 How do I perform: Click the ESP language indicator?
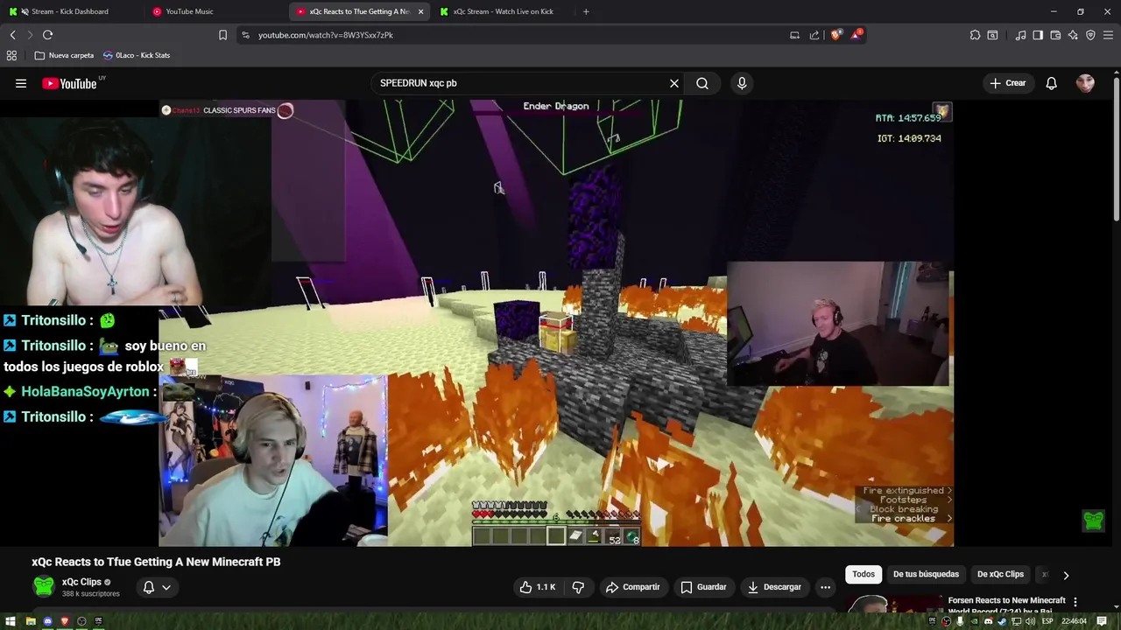[1047, 621]
